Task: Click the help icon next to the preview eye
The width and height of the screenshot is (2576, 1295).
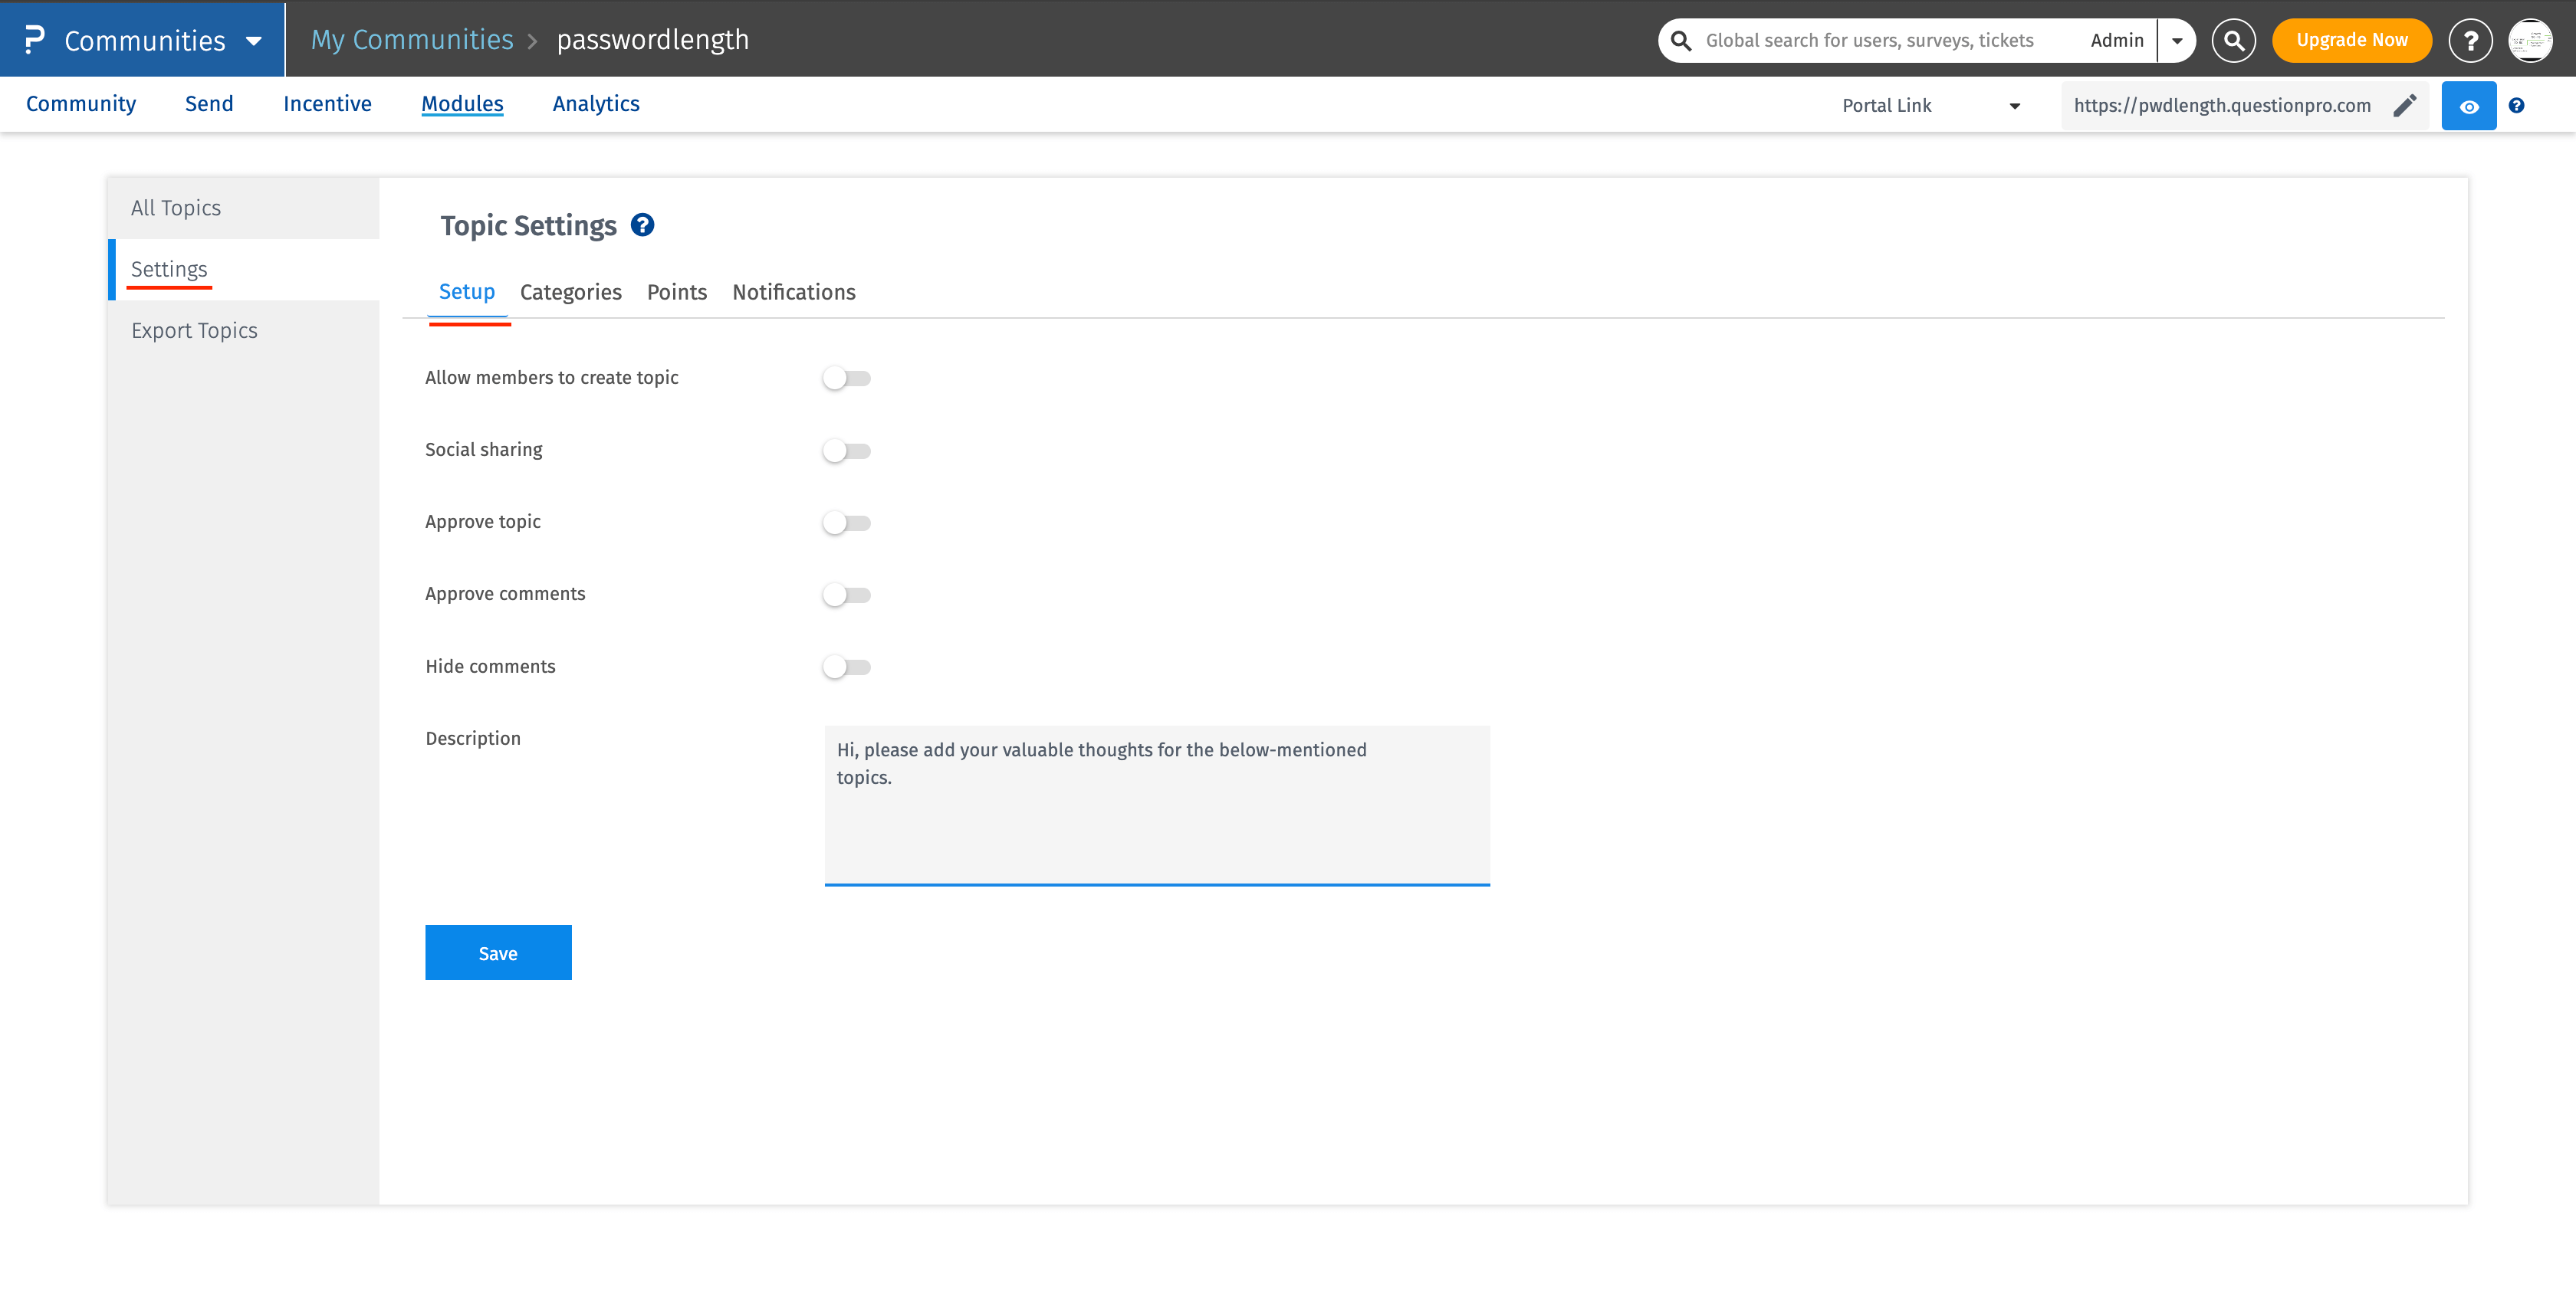Action: 2517,105
